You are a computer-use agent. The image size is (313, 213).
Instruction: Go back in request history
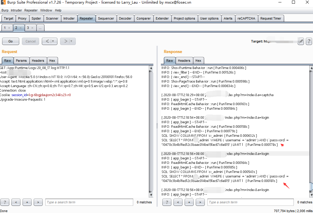point(47,41)
